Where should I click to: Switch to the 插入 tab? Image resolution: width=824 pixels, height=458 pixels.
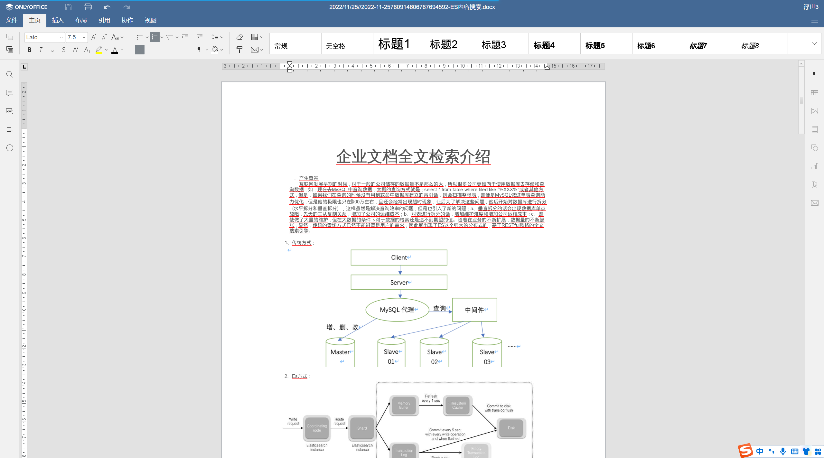point(58,20)
